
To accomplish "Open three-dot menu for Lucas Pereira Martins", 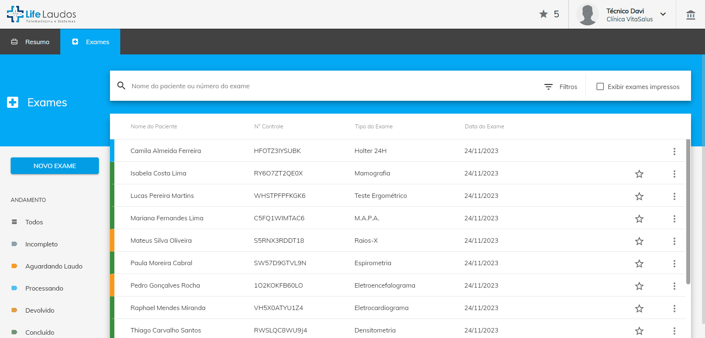I will click(x=674, y=196).
